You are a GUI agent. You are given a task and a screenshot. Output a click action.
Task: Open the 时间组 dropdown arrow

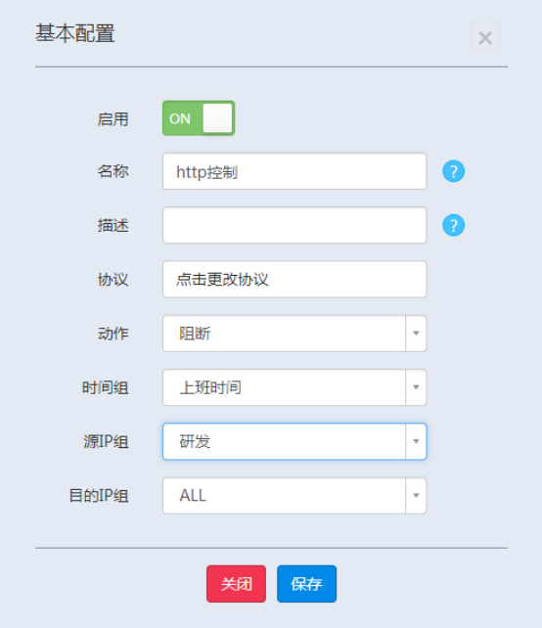pos(416,387)
